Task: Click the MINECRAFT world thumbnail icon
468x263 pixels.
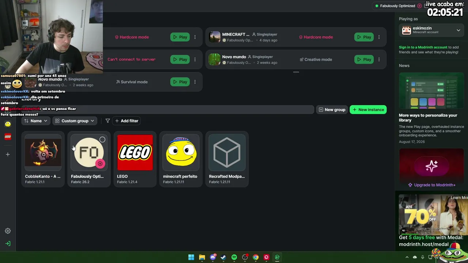Action: click(215, 37)
